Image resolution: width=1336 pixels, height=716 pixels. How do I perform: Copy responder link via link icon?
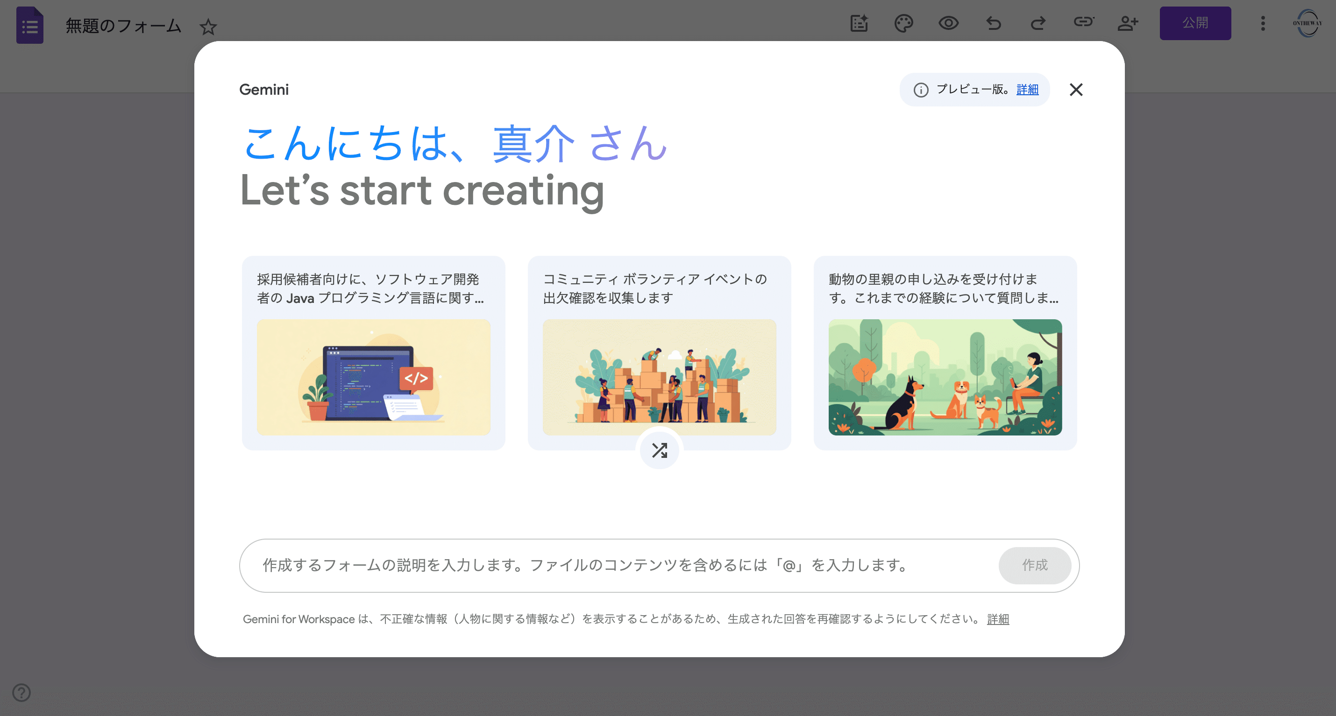click(1083, 22)
